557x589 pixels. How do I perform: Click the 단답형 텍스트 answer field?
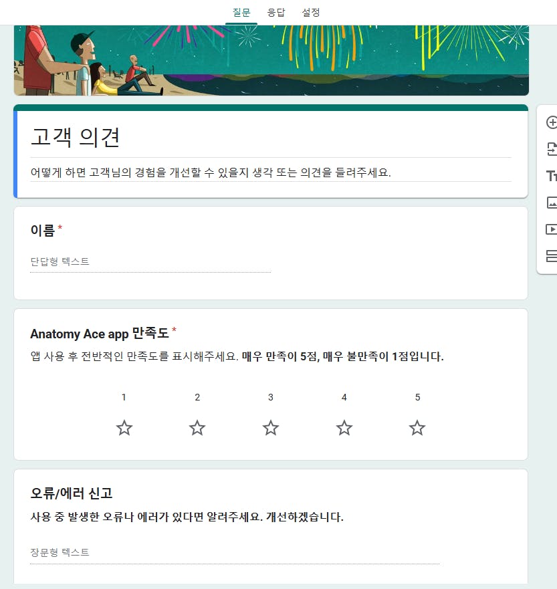tap(150, 262)
